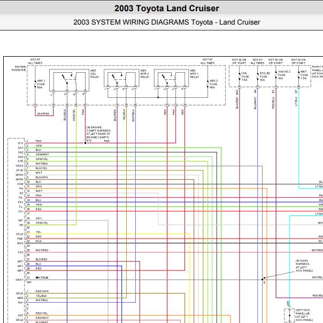Select the 'ENGINE ROOM R/B' label
Screen dimensions: 323x323
point(19,68)
